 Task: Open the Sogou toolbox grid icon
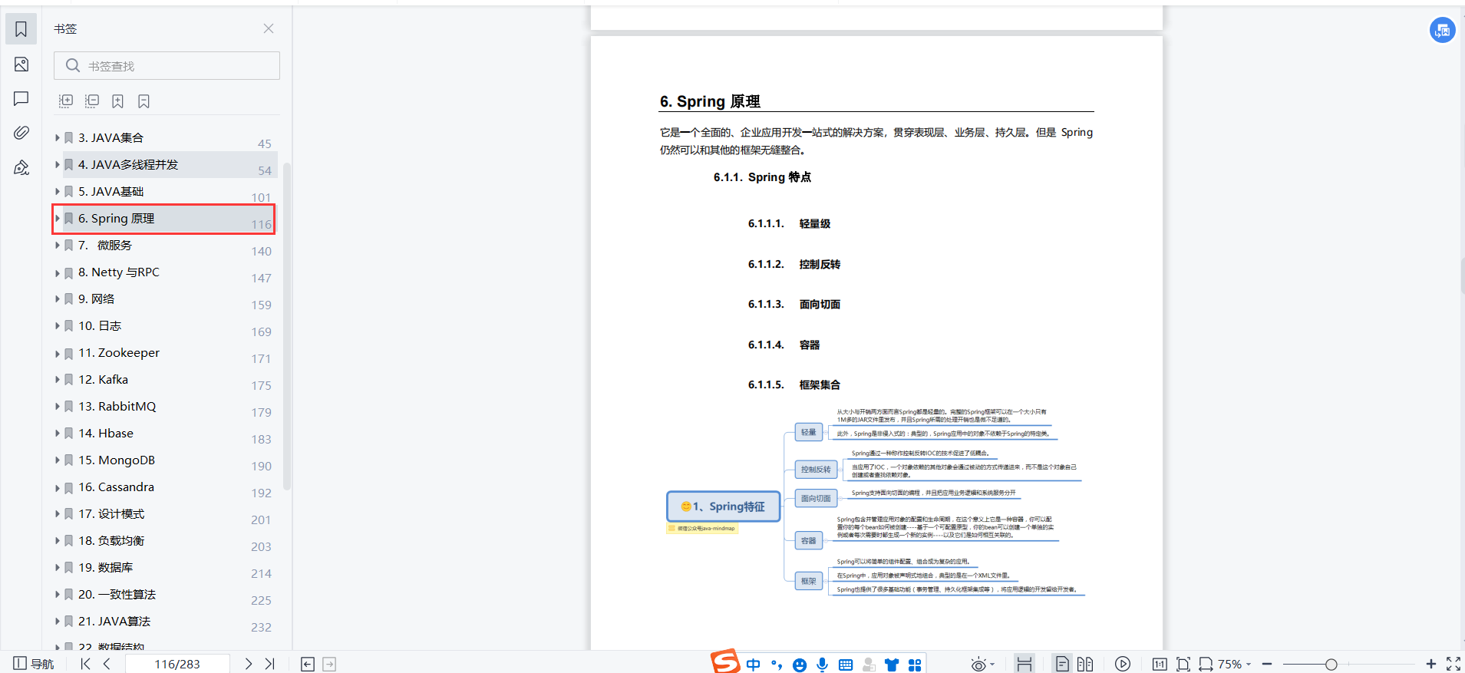pos(915,665)
